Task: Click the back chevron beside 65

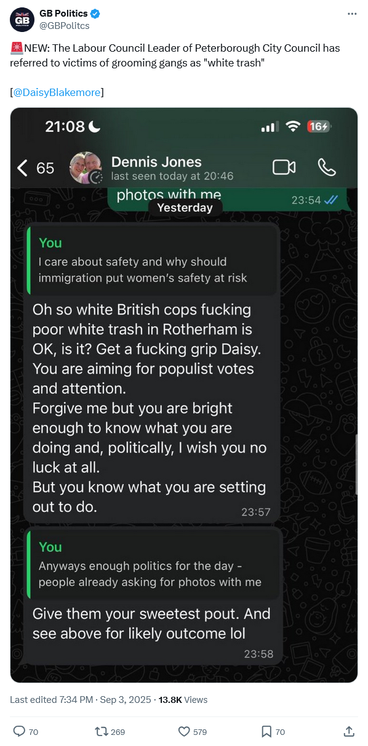Action: [22, 167]
